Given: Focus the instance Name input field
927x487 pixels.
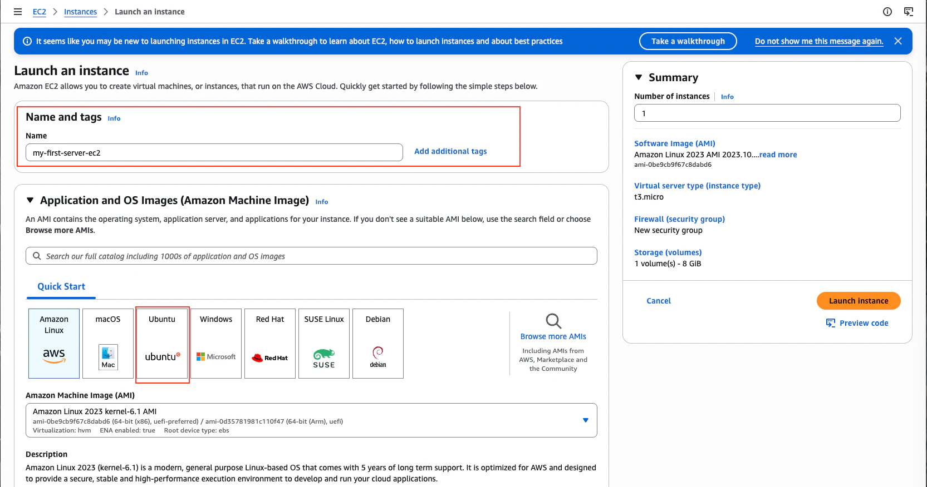Looking at the screenshot, I should [214, 152].
